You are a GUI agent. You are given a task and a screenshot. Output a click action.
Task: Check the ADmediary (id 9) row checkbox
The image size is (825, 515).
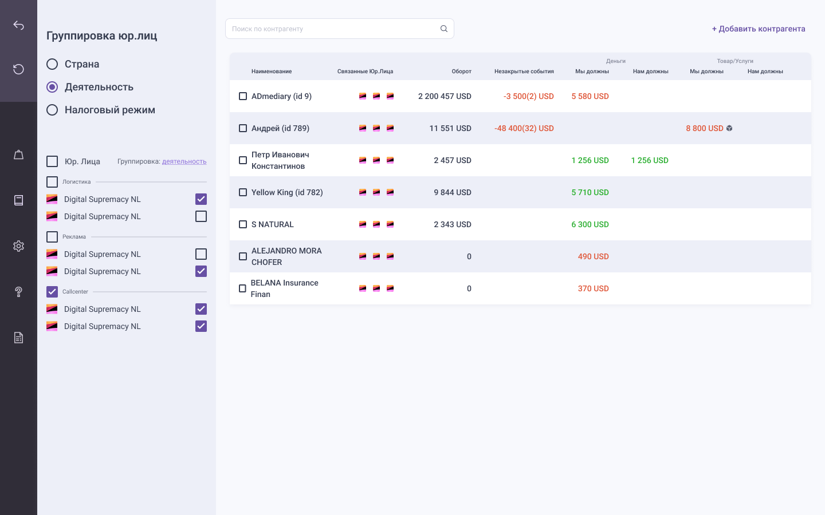pyautogui.click(x=243, y=96)
